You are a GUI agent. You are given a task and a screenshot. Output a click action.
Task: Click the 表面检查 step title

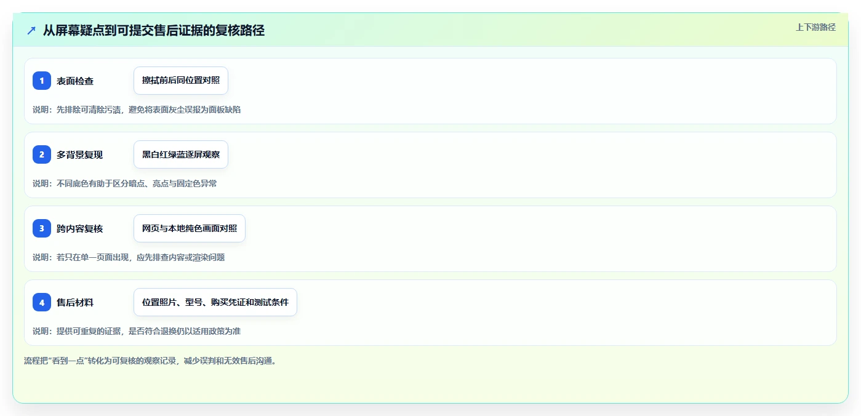[x=75, y=81]
